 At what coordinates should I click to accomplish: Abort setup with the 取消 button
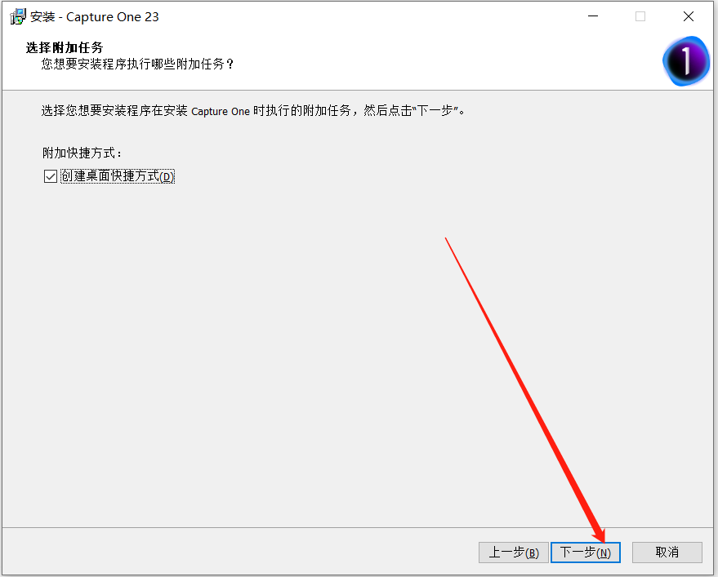(x=667, y=553)
